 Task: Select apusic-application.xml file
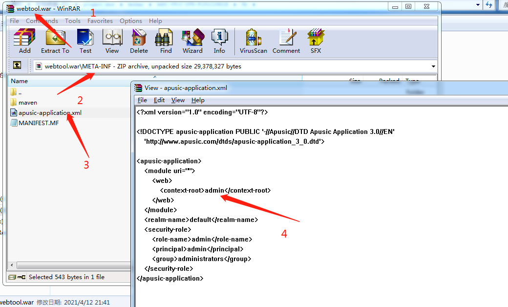(46, 112)
